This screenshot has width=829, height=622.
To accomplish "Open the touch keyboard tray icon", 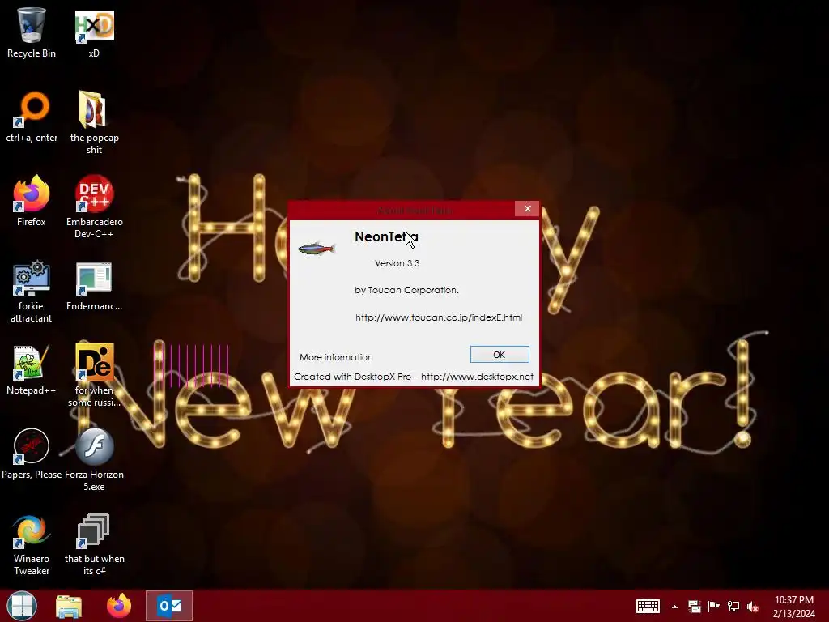I will click(x=648, y=606).
